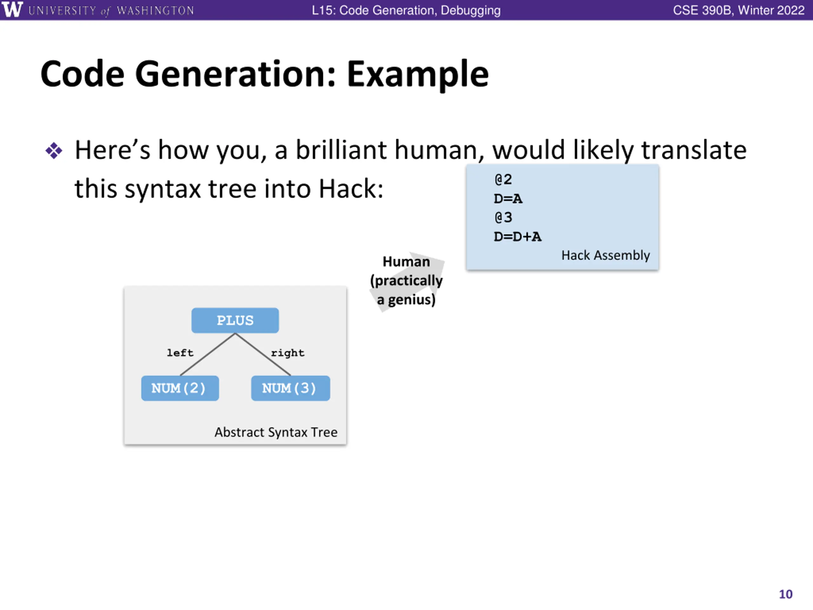
Task: Select the NUM(3) tree node
Action: pos(290,388)
